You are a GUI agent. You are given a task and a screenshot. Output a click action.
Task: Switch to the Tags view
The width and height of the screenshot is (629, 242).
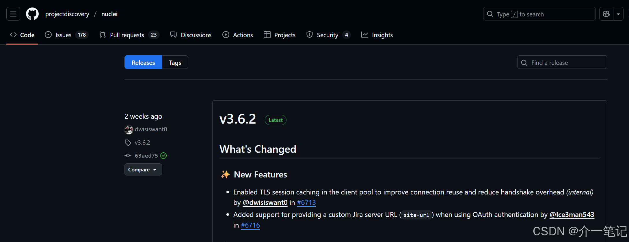click(175, 62)
